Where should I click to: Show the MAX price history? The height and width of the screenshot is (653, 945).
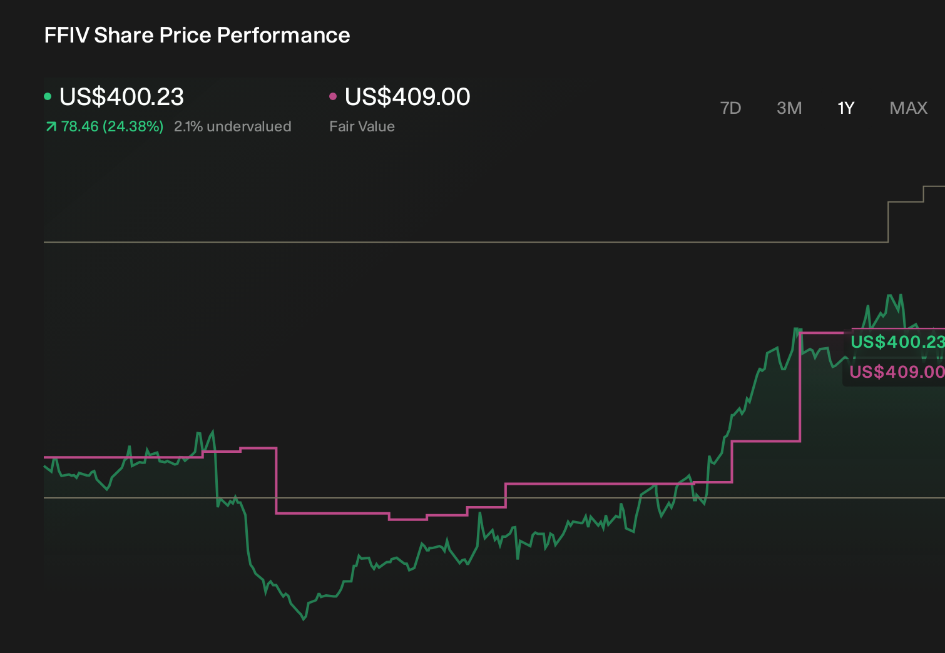click(909, 108)
